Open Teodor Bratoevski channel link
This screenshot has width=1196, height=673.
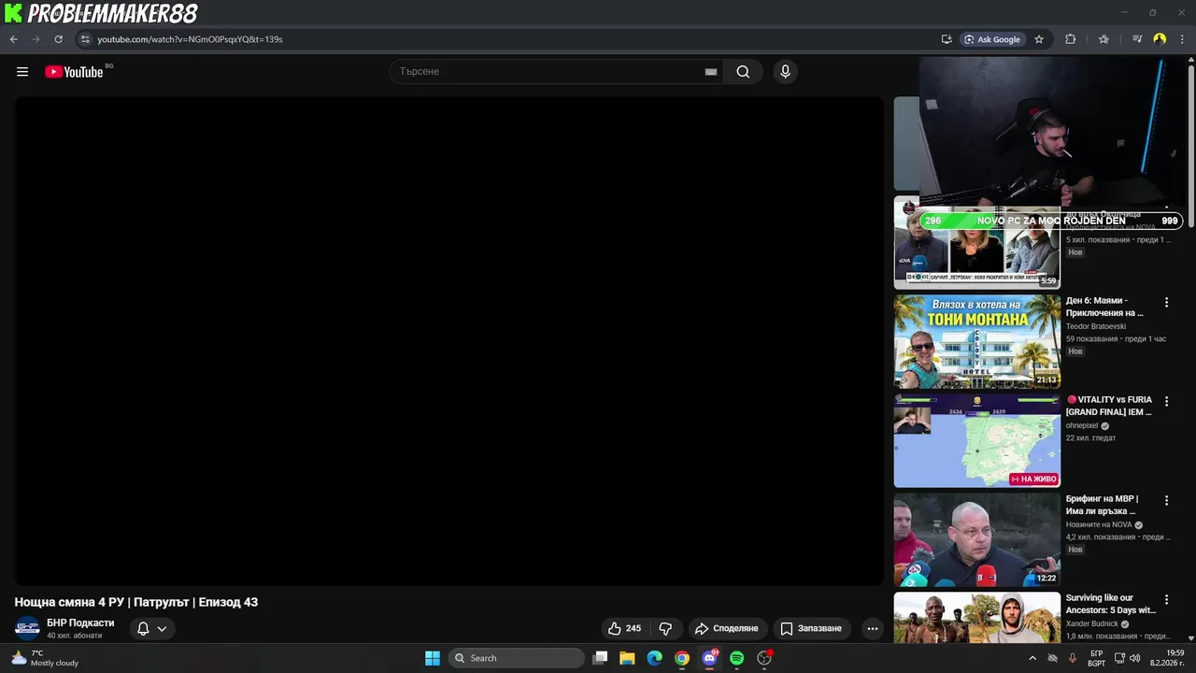point(1096,326)
